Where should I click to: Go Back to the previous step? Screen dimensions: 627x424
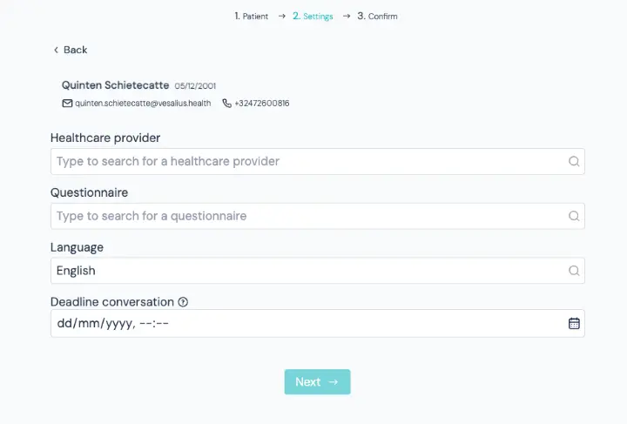pos(71,50)
